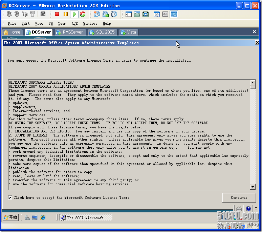Toggle the sidebar view icon
The height and width of the screenshot is (232, 262).
[129, 14]
